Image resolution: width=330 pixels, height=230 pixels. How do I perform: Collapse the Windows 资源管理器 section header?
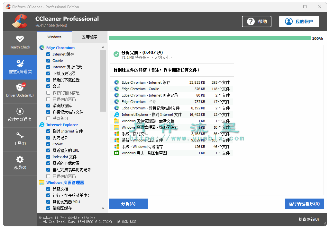pyautogui.click(x=65, y=182)
